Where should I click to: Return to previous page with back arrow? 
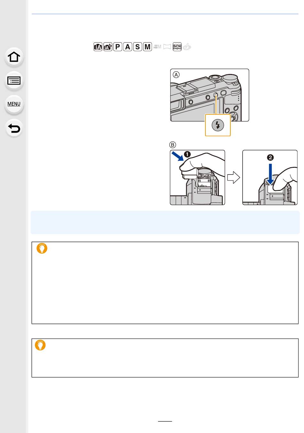click(14, 128)
